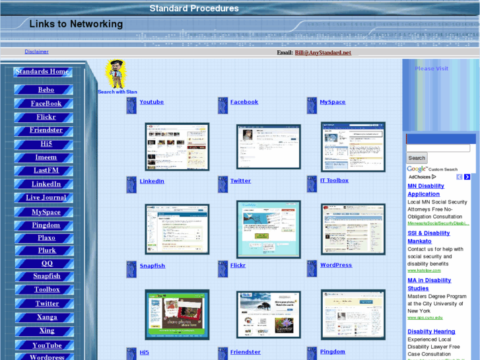Open the Youtube text link
The width and height of the screenshot is (480, 360).
click(x=152, y=102)
